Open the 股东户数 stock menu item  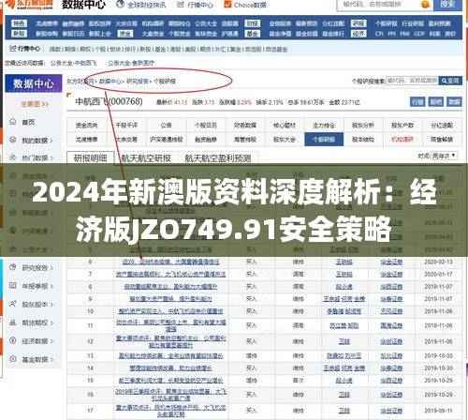pyautogui.click(x=402, y=125)
